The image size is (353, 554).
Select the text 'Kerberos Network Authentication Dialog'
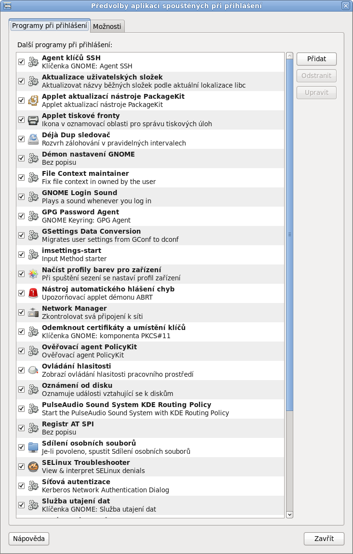click(x=105, y=490)
